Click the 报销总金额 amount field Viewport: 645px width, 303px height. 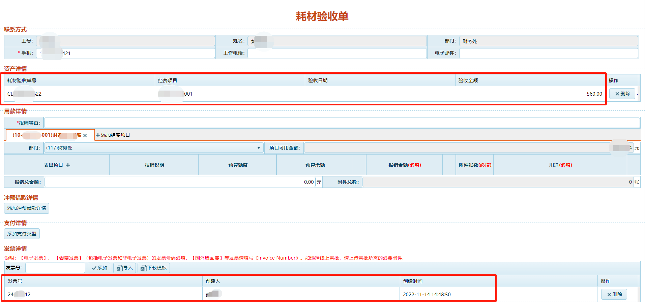coord(180,182)
